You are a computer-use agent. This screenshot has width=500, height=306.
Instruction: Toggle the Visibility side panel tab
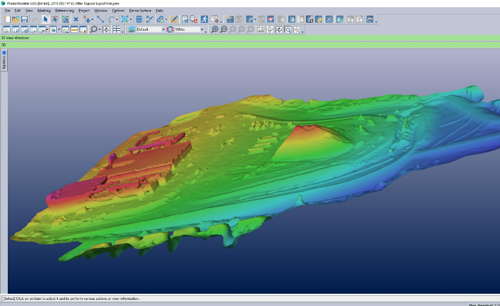click(x=4, y=61)
